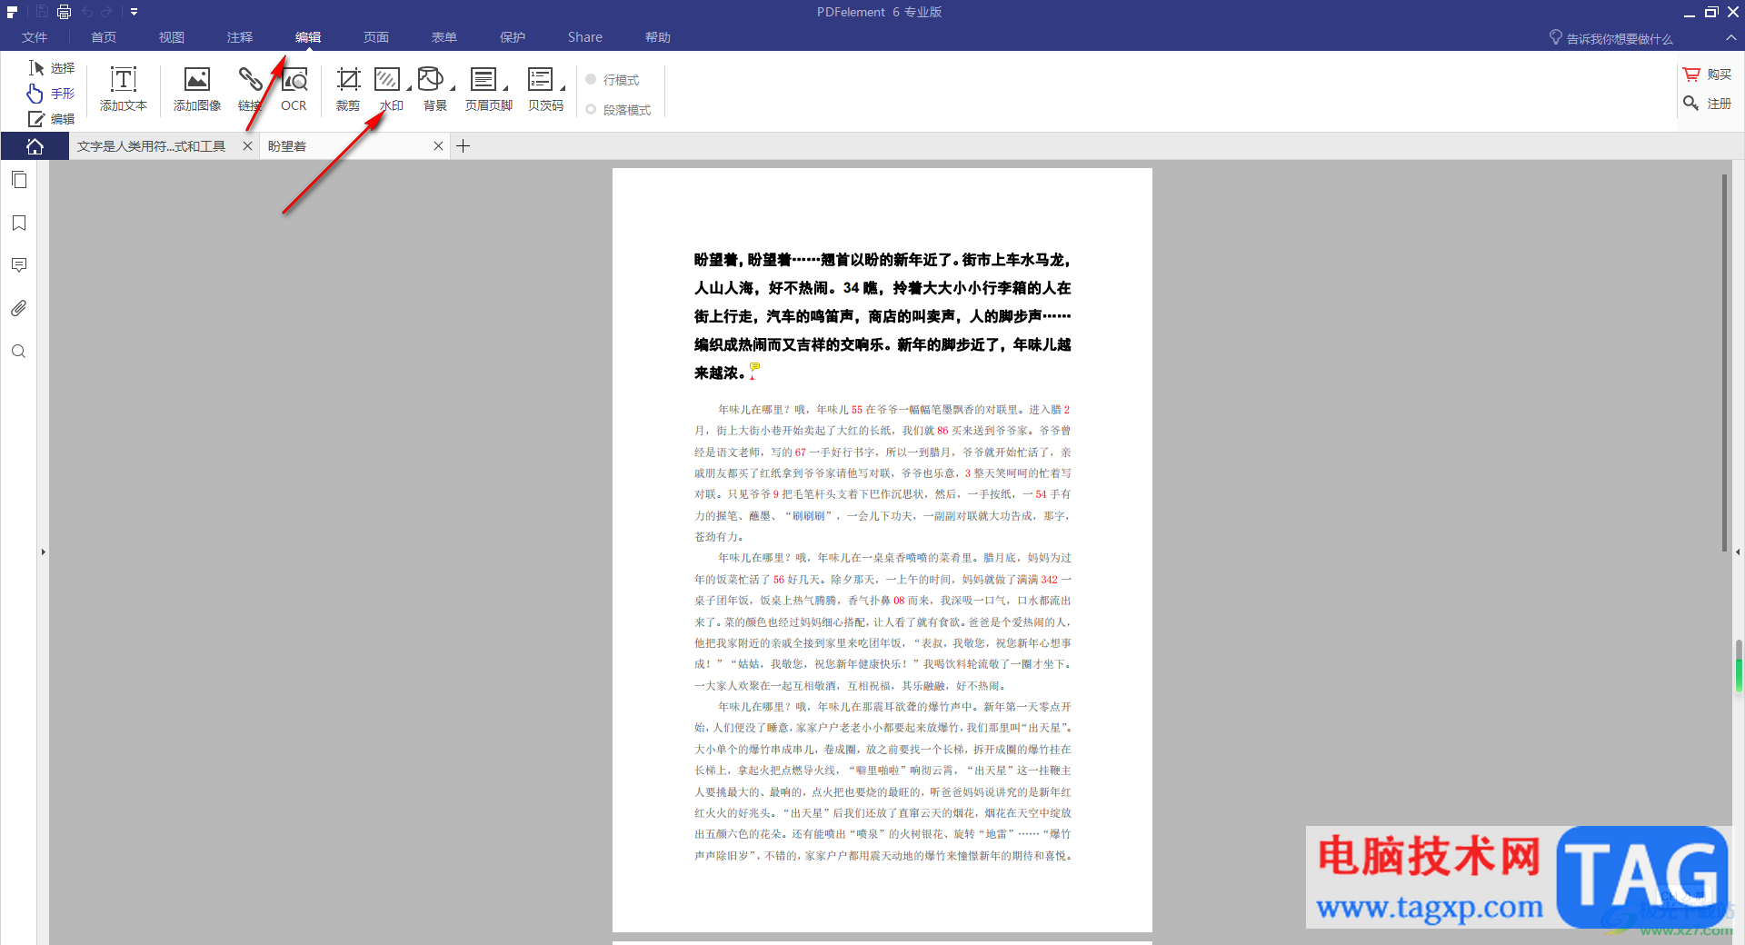Expand the left panel with the arrow
Image resolution: width=1745 pixels, height=945 pixels.
(43, 552)
